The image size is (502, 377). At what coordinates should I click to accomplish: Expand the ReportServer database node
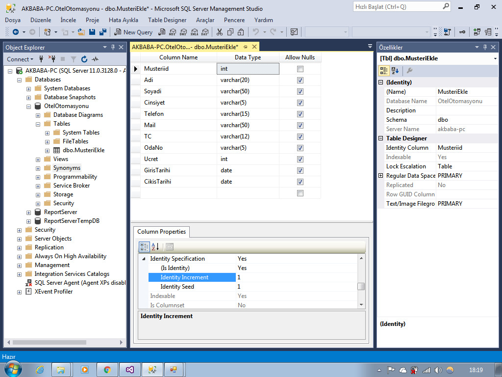coord(28,213)
